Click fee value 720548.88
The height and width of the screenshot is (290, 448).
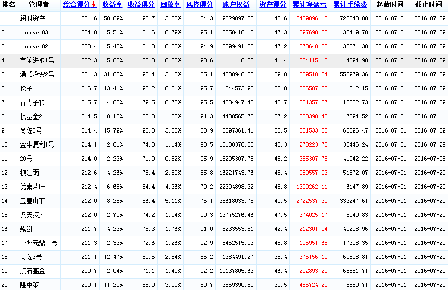click(354, 18)
